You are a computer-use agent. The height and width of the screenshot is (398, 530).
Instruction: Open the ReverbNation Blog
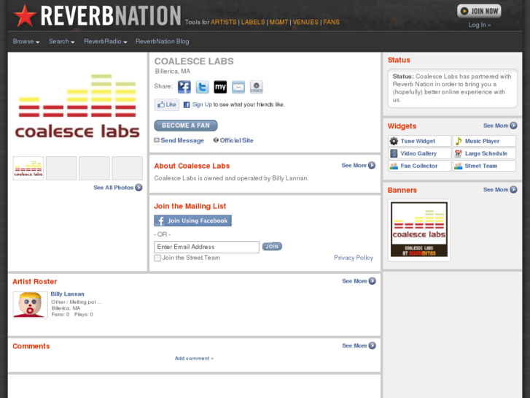[x=163, y=42]
